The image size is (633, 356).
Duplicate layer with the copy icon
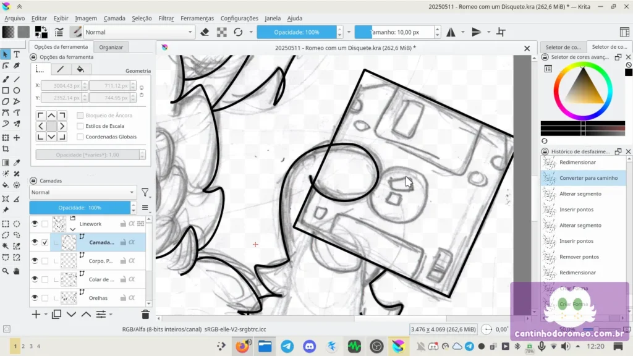56,314
